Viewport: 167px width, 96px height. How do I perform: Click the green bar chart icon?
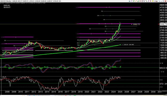point(138,1)
